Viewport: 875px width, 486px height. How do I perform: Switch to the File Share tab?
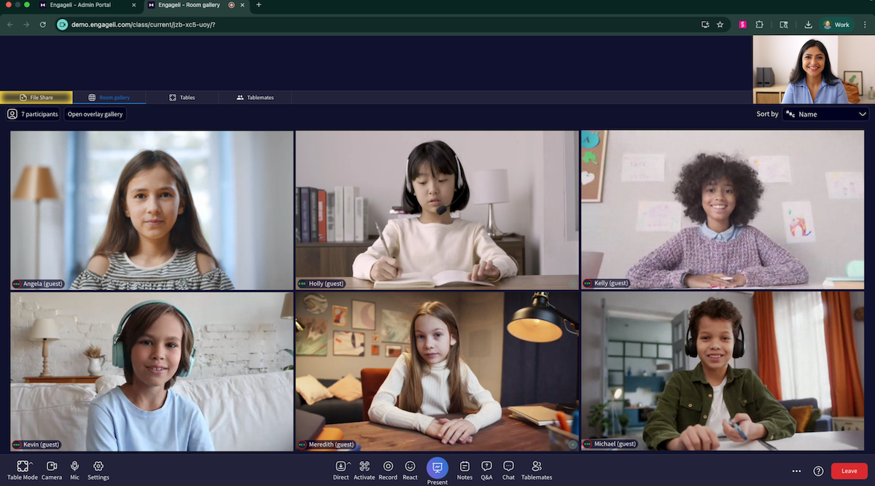pos(36,97)
